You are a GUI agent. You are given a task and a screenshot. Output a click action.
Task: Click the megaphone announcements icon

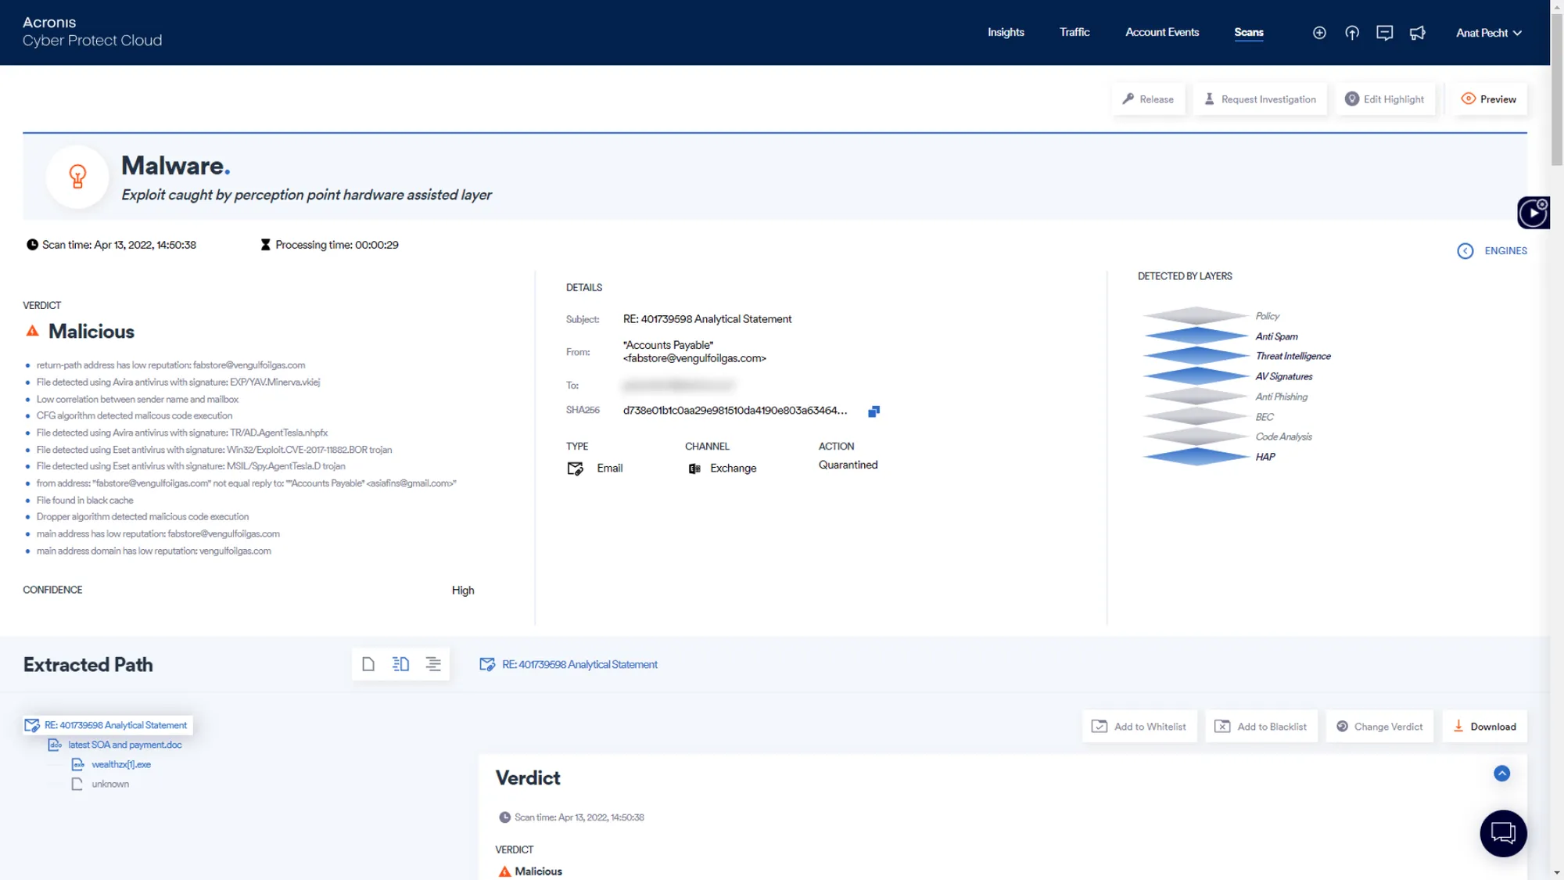point(1417,33)
